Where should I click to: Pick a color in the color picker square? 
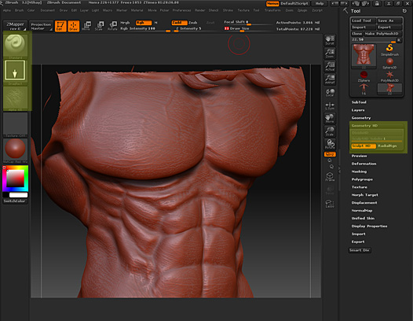(x=15, y=178)
